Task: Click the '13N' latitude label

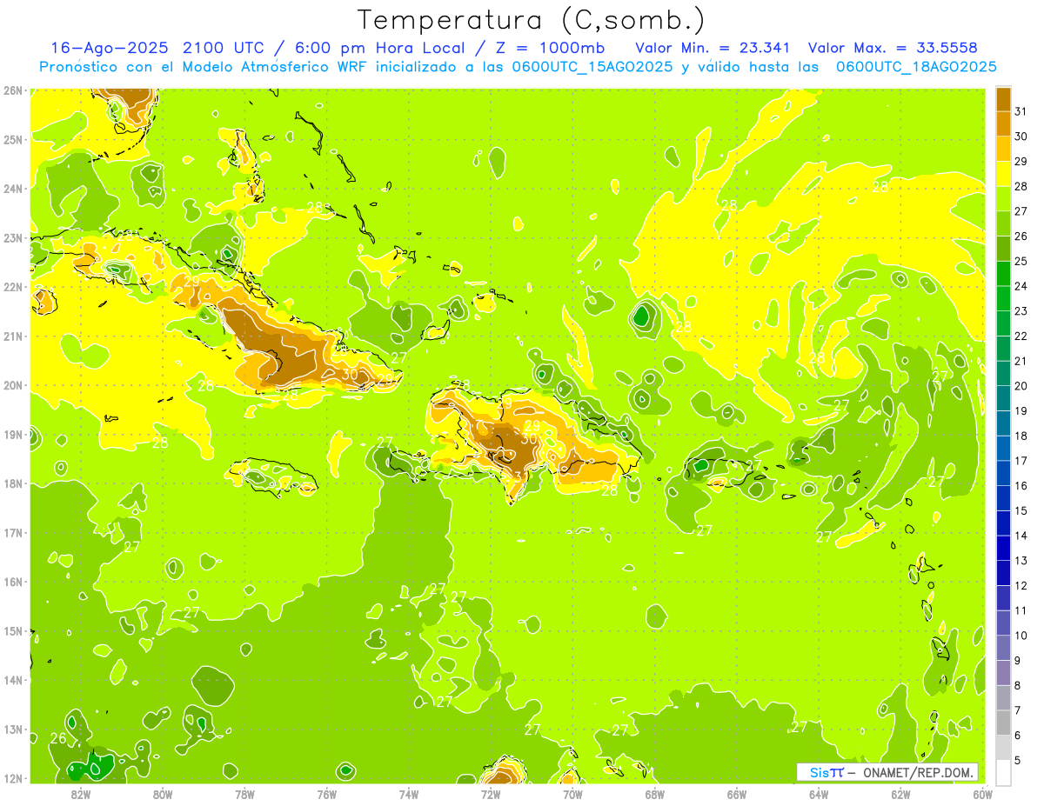Action: (13, 729)
